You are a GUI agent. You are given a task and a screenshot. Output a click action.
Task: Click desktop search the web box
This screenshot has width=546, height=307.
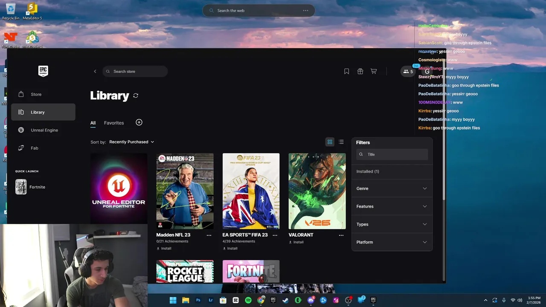tap(258, 11)
